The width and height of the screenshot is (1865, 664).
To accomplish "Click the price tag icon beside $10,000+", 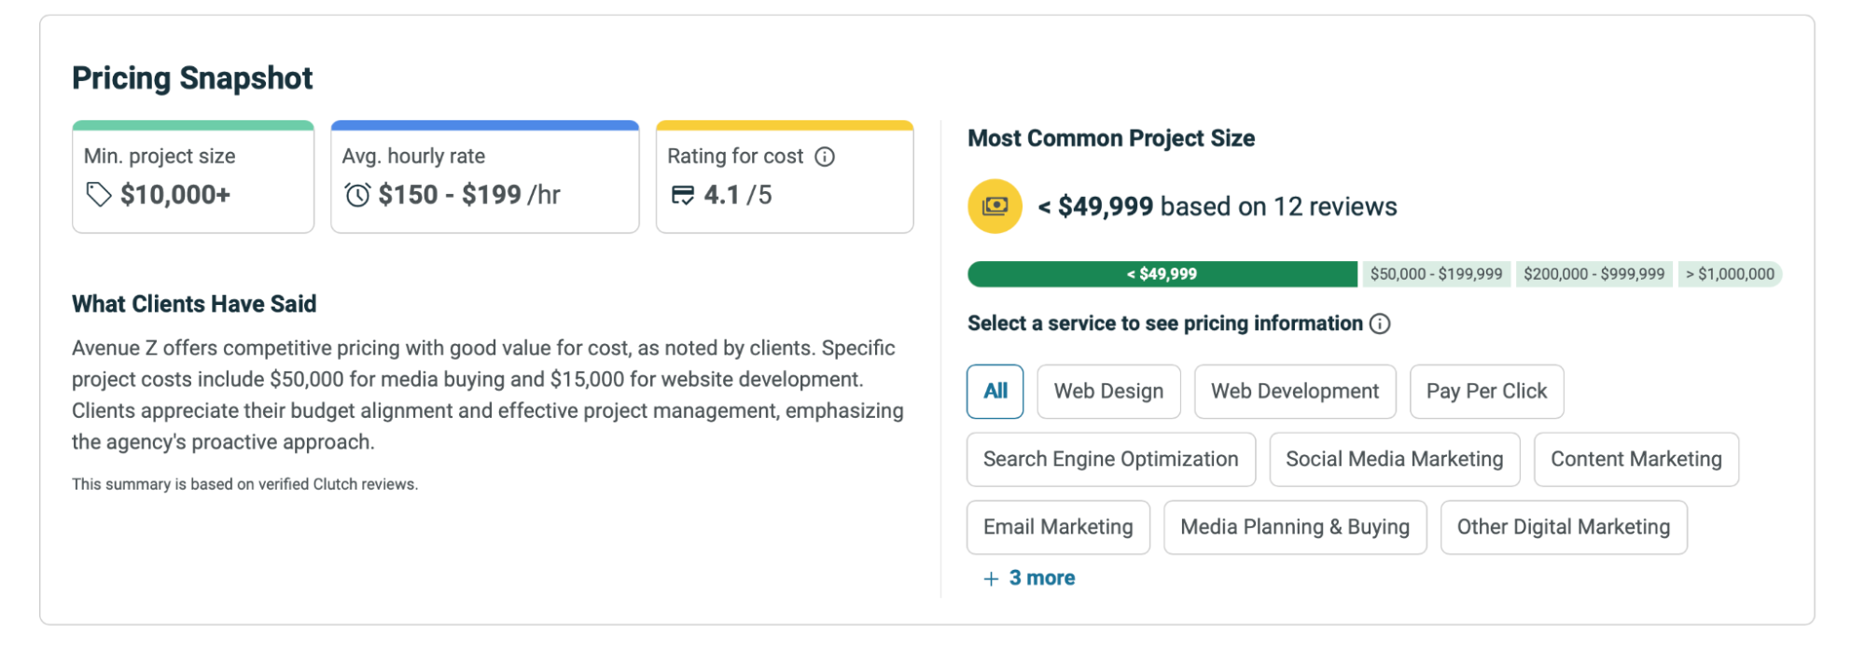I will [x=98, y=195].
